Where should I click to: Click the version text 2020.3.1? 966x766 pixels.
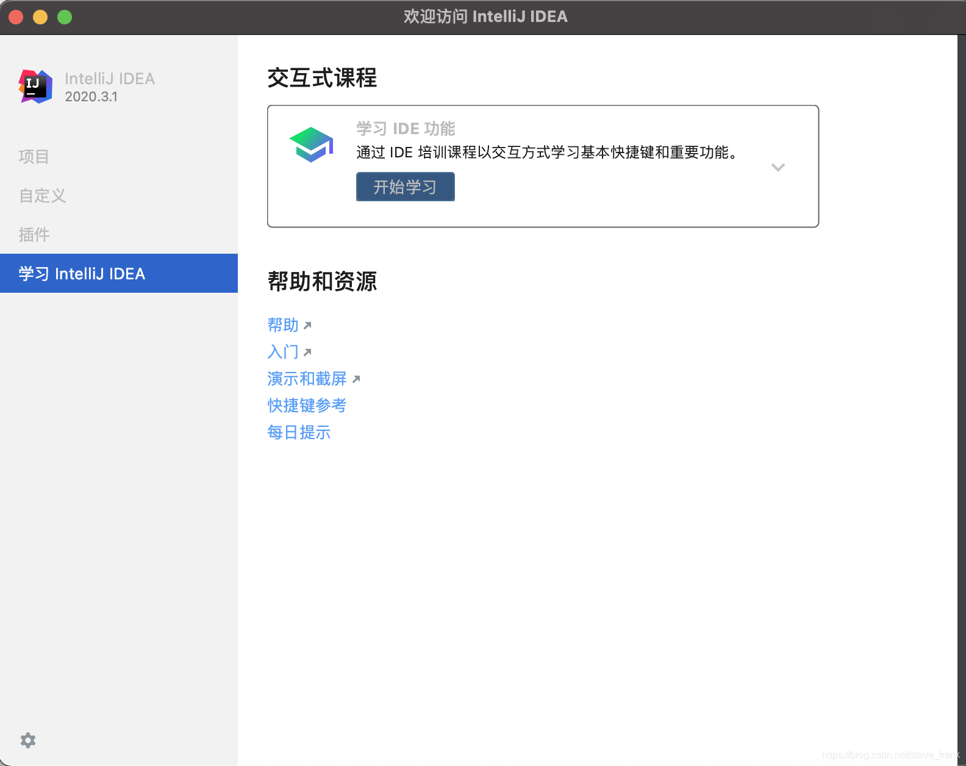coord(91,96)
